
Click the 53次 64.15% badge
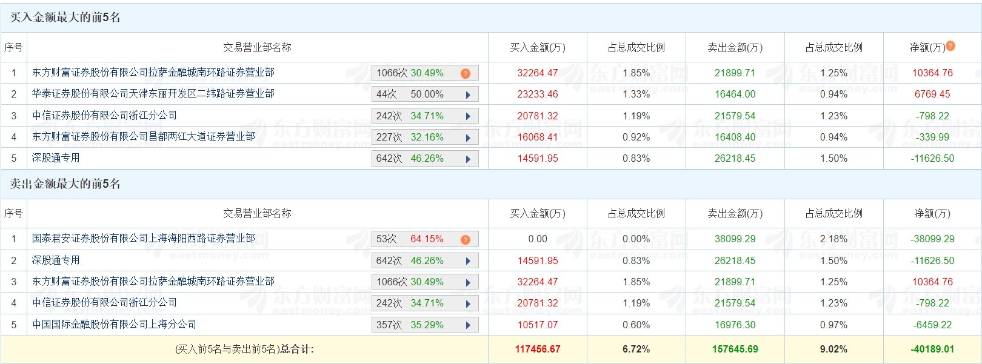point(425,239)
